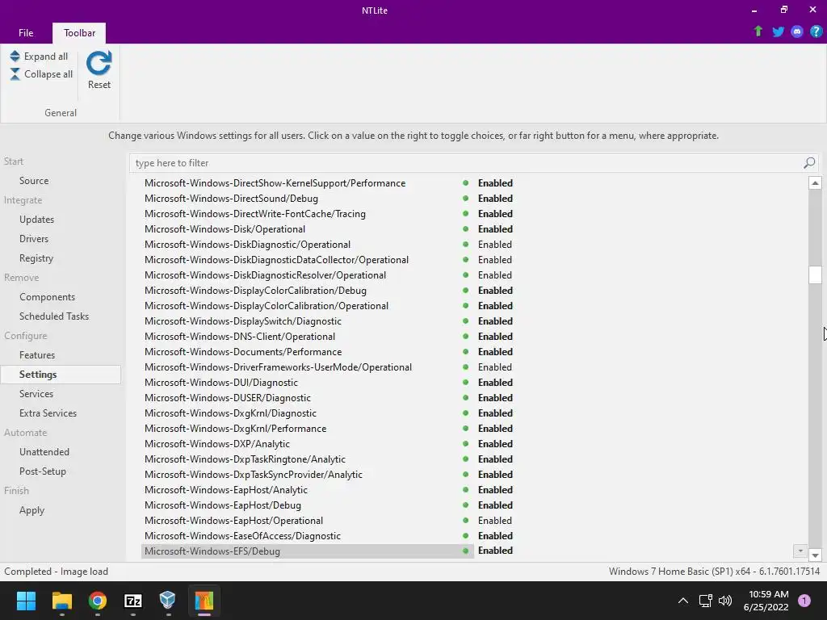Click the scrollbar down arrow

(815, 555)
